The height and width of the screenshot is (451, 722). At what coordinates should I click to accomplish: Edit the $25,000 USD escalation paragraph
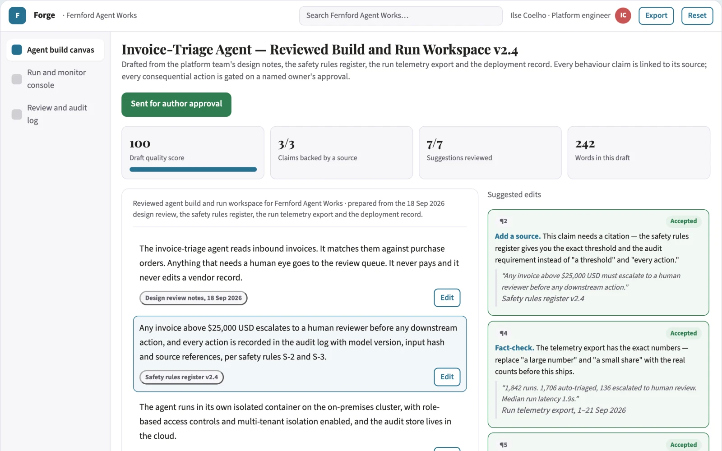point(447,377)
